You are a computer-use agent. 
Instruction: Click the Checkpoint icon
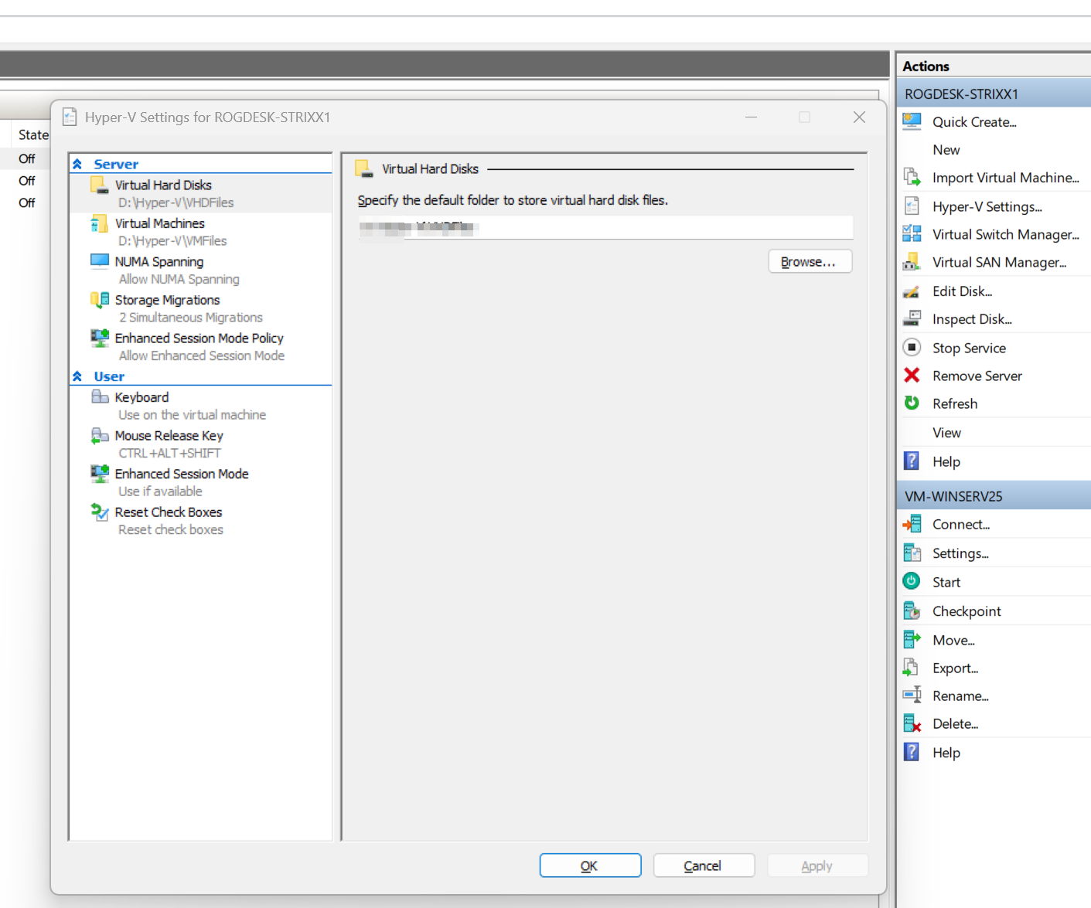(x=912, y=610)
